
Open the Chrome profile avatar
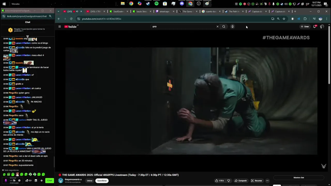pos(320,19)
